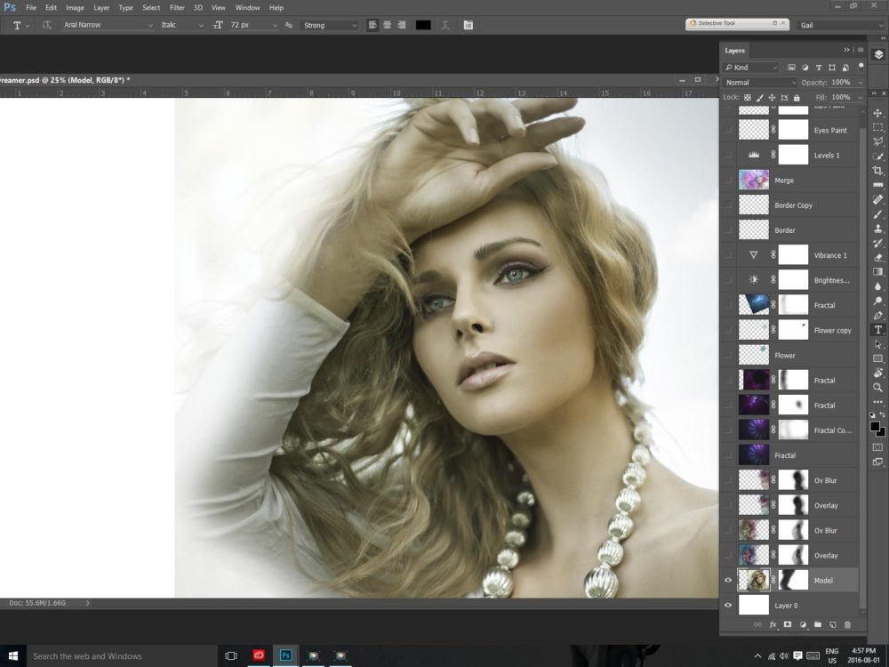Click the Windows search box in taskbar
This screenshot has height=667, width=889.
(x=107, y=656)
